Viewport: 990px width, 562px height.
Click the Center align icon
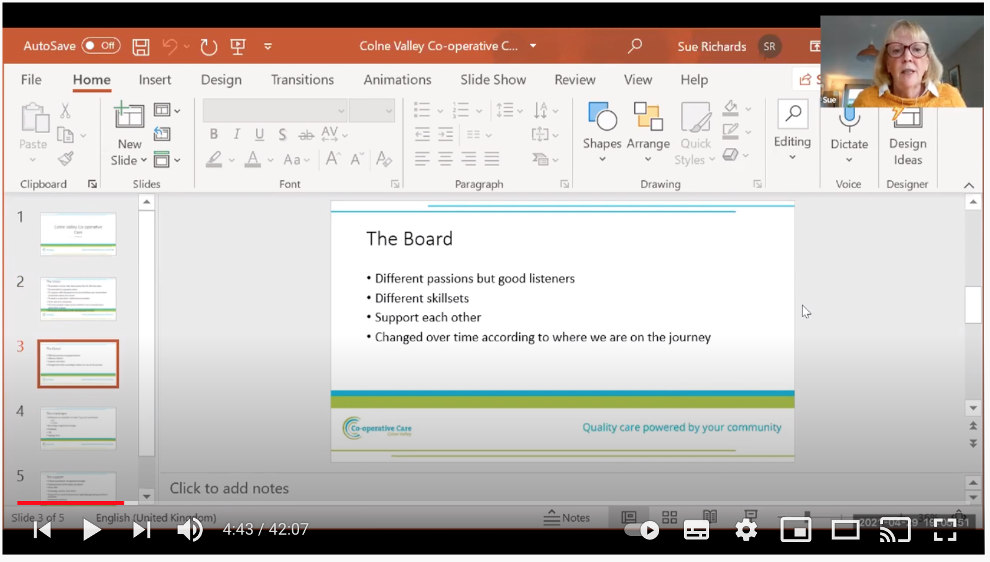click(x=445, y=159)
